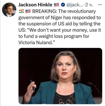Click the US flag emoji before BREAKING

28,11
